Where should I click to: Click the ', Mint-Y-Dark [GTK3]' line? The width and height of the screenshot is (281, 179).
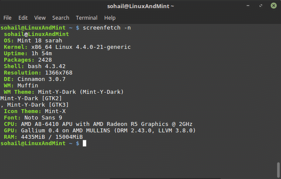(x=34, y=105)
